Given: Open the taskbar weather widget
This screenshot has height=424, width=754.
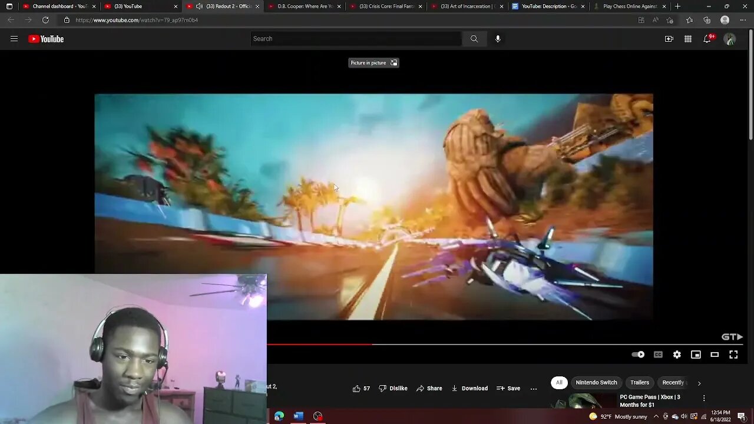Looking at the screenshot, I should 618,416.
